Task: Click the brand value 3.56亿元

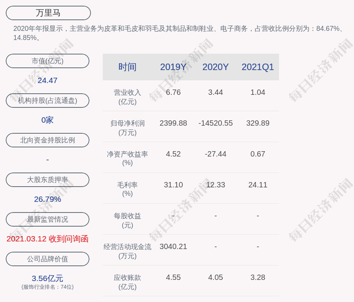Action: 48,278
